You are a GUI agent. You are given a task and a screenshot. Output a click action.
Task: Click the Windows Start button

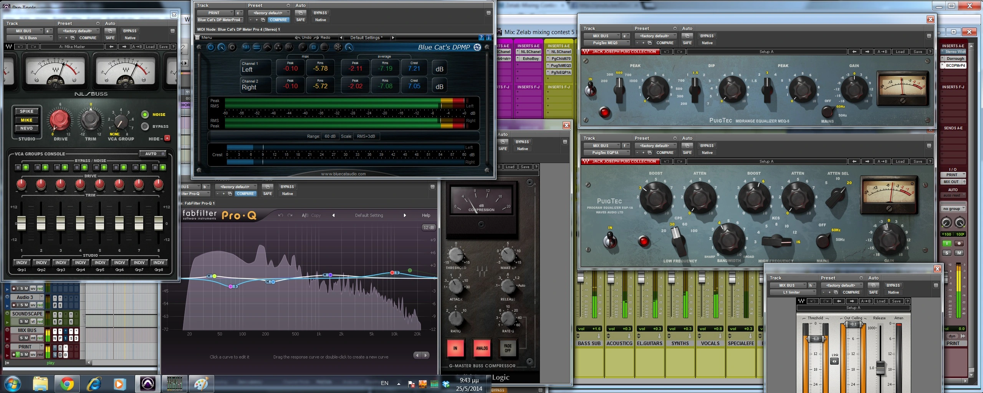pos(12,383)
